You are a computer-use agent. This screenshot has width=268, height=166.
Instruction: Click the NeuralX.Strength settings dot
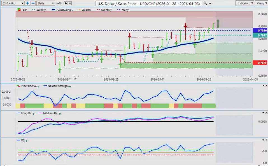(70, 86)
